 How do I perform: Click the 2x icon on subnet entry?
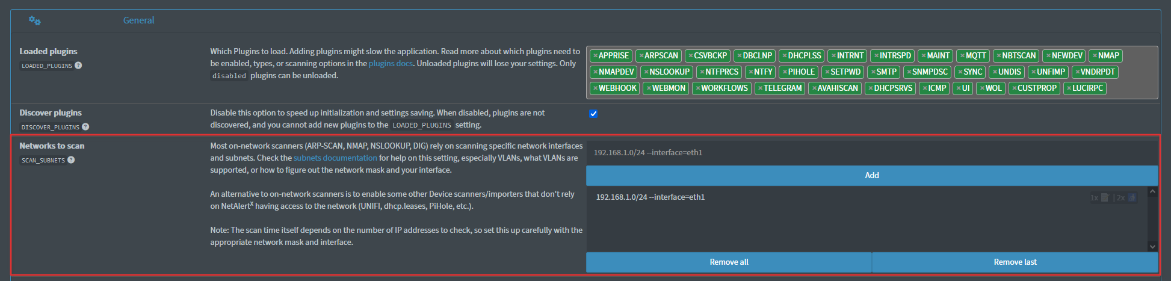tap(1131, 197)
